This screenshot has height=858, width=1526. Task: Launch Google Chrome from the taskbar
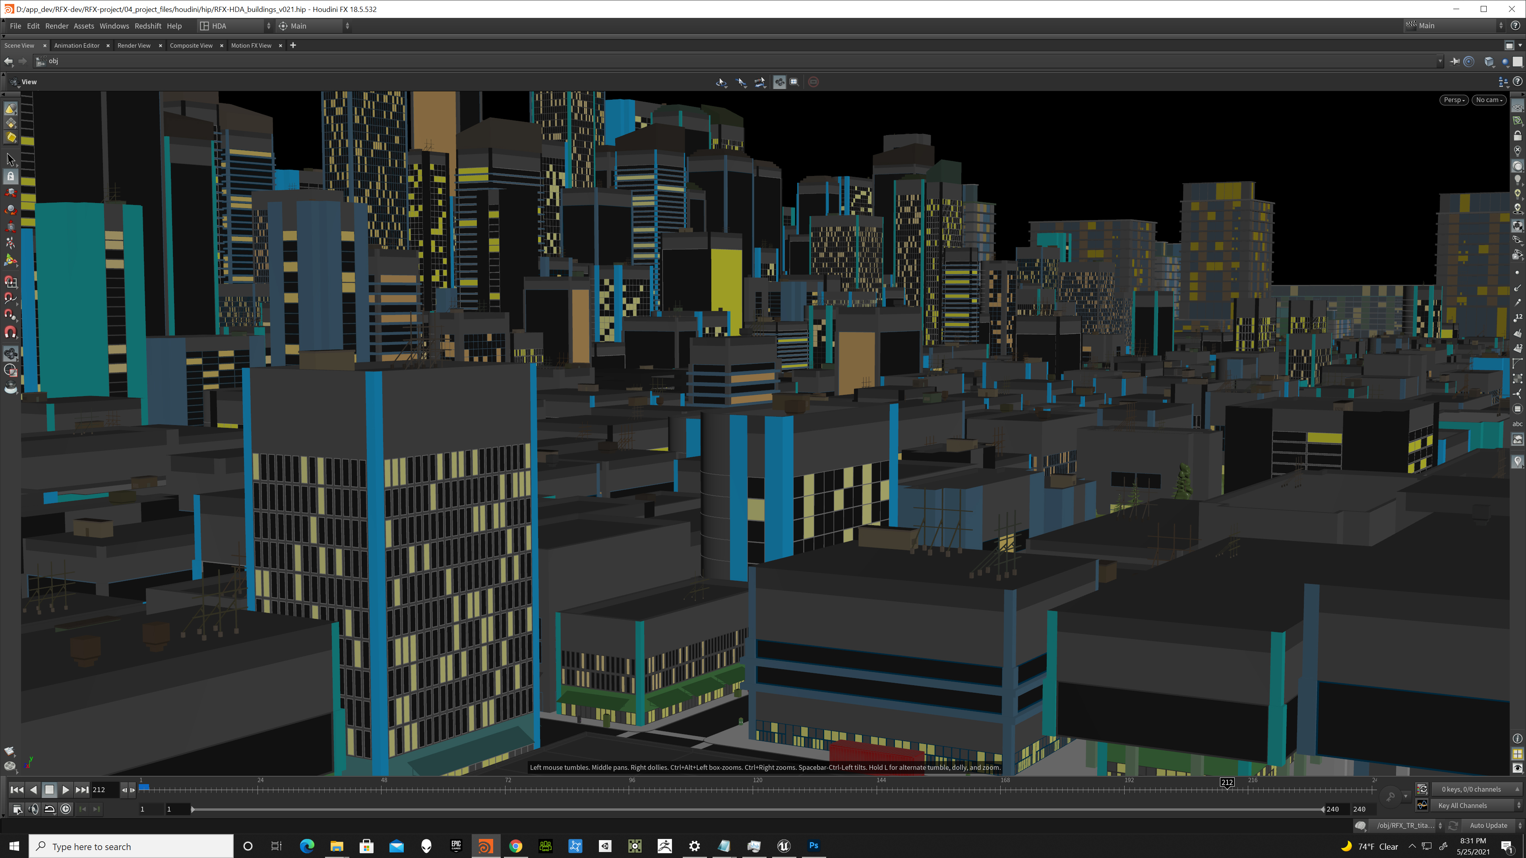pyautogui.click(x=515, y=846)
